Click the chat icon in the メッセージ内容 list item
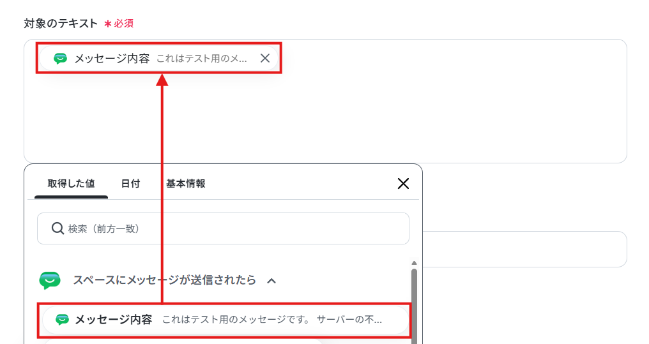The height and width of the screenshot is (344, 649). (x=62, y=320)
